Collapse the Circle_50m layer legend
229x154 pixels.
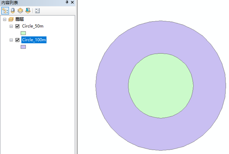click(11, 26)
